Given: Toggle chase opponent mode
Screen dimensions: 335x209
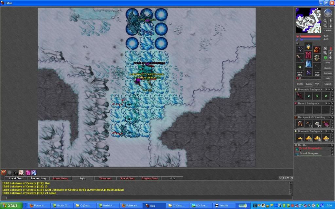Looking at the screenshot, I should click(330, 53).
